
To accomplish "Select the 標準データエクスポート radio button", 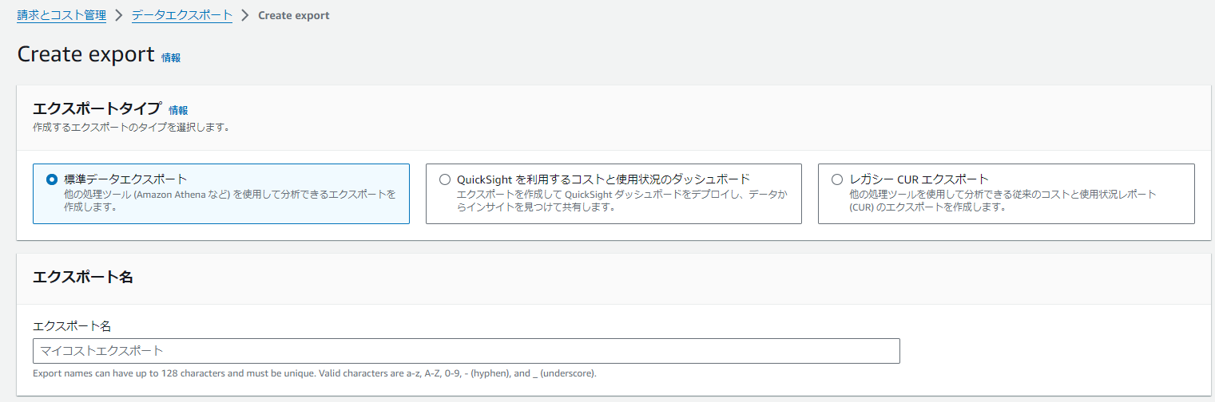I will (x=52, y=179).
